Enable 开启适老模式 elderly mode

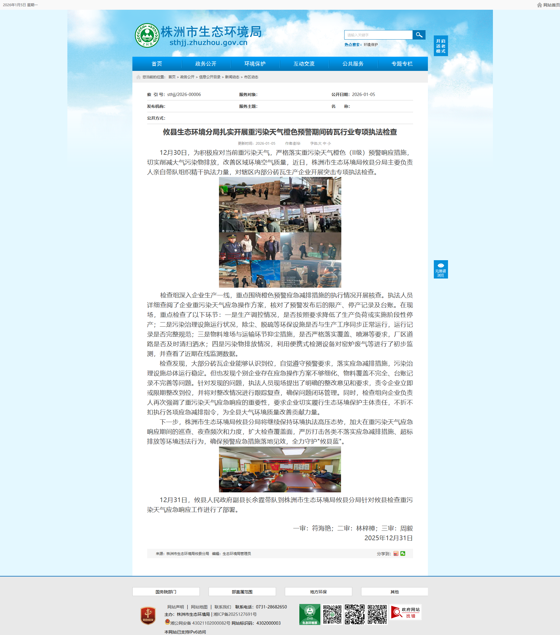[440, 46]
